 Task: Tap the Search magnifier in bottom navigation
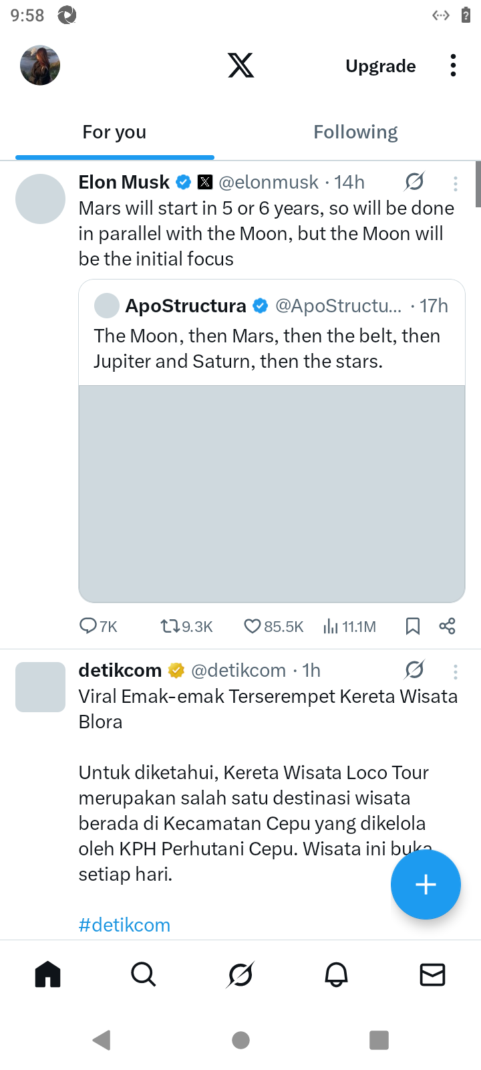tap(144, 975)
